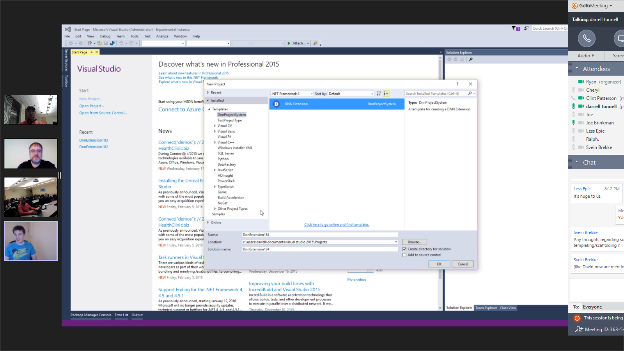Click Joe Brinkman's green microphone icon
The height and width of the screenshot is (351, 624).
point(573,122)
